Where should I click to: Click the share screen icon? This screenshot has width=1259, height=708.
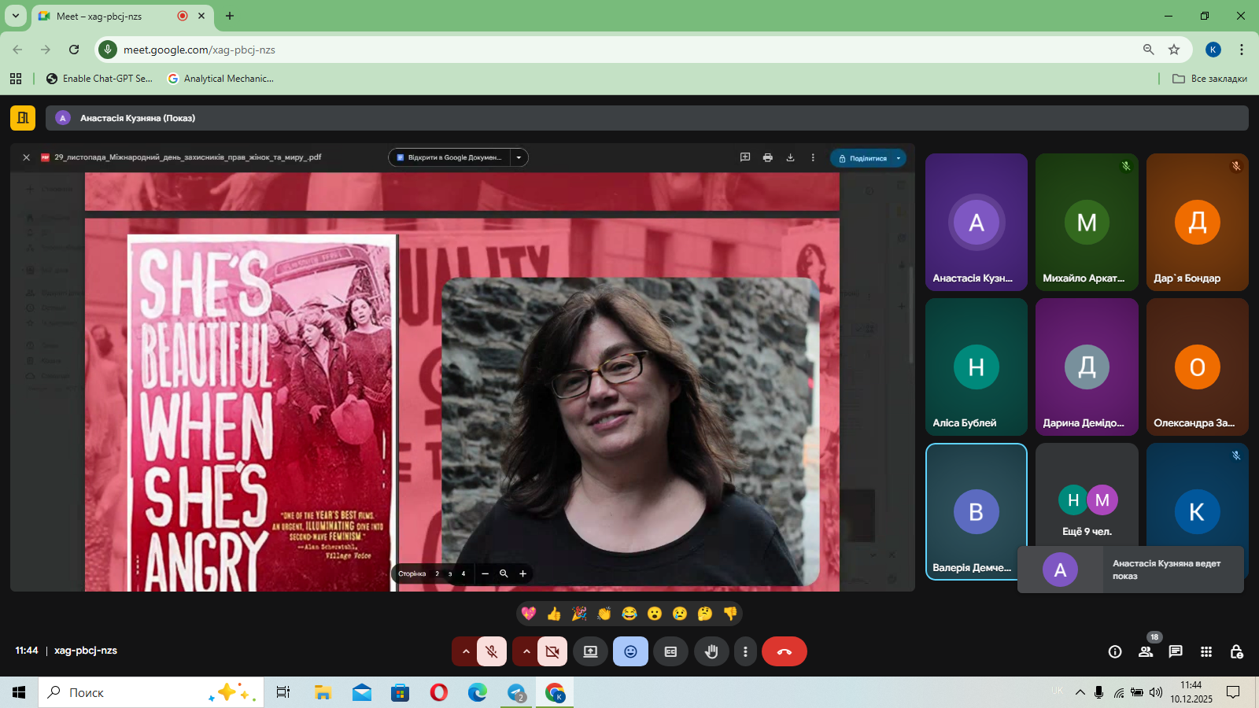coord(590,651)
